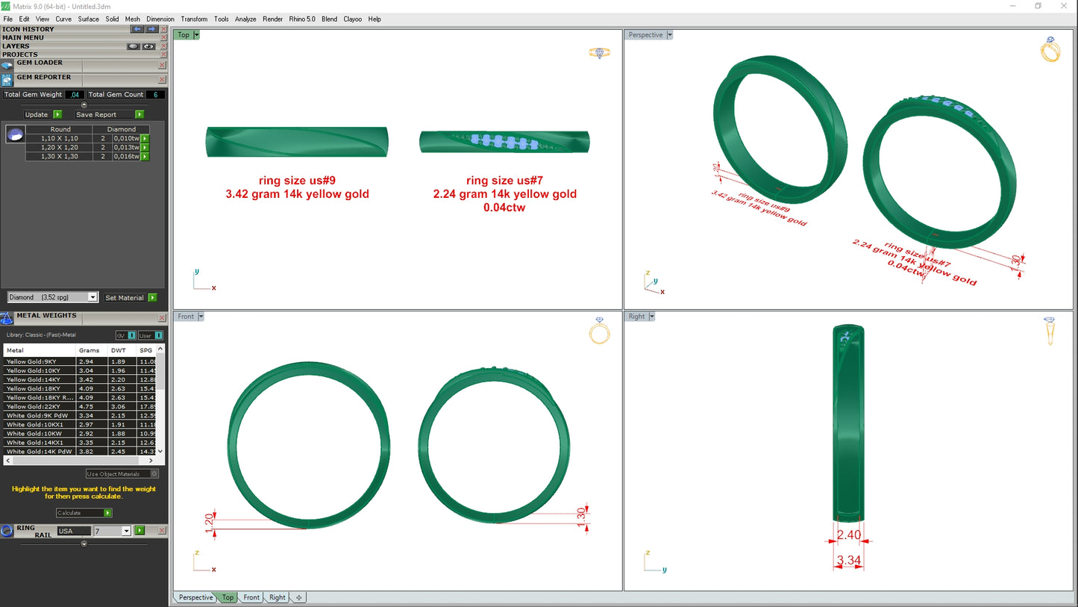Click the metal list horizontal scrollbar right arrow
This screenshot has width=1078, height=607.
click(151, 461)
